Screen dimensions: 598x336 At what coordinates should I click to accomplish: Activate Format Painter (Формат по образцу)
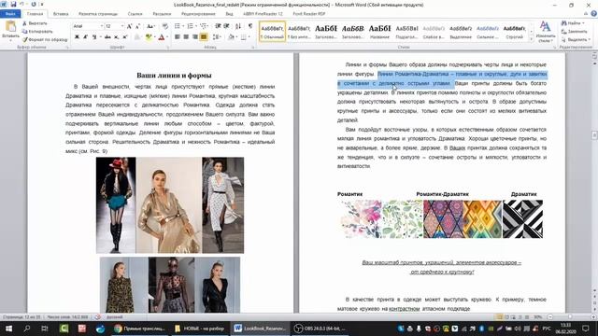45,39
